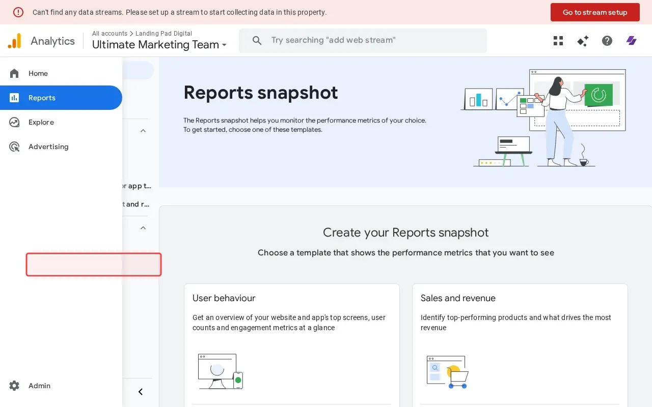
Task: Select Explore in the left navigation
Action: [41, 122]
